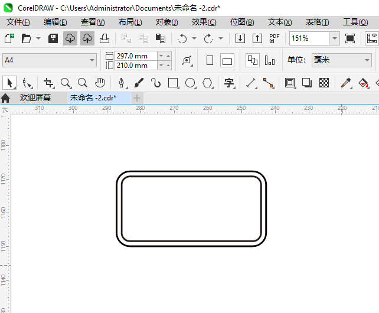The width and height of the screenshot is (379, 313).
Task: Click the Open folder icon
Action: [27, 38]
